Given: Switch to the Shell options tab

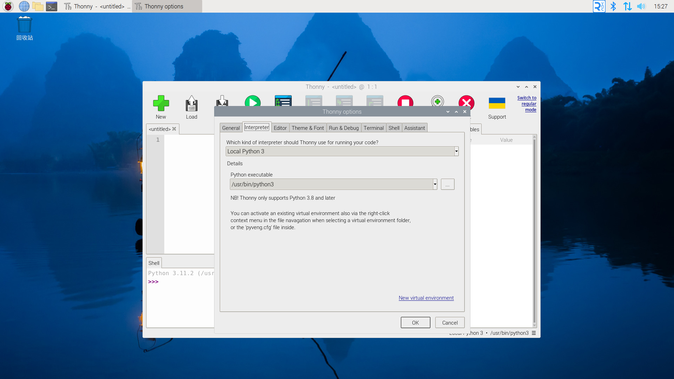Looking at the screenshot, I should 394,128.
